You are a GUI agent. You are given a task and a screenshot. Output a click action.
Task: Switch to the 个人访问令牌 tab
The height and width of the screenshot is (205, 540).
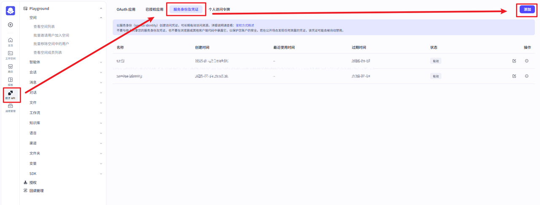[219, 9]
